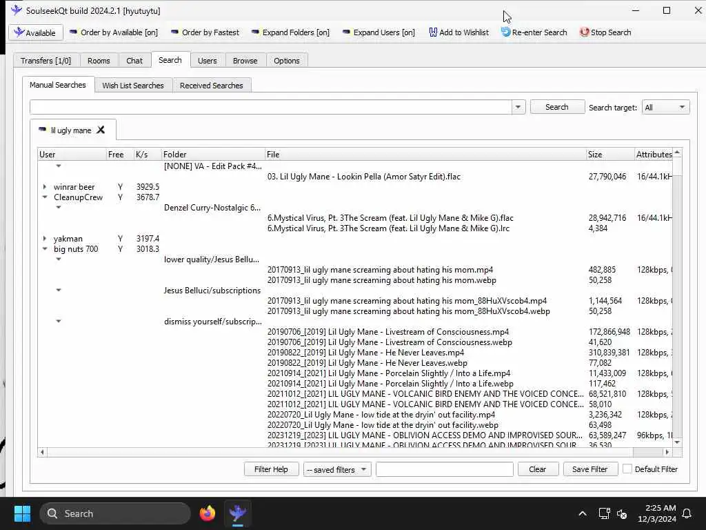Toggle Order by Available option
This screenshot has width=706, height=530.
tap(114, 32)
